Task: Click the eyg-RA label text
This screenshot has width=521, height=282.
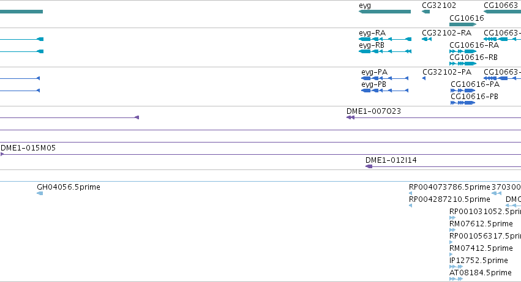Action: coord(372,33)
